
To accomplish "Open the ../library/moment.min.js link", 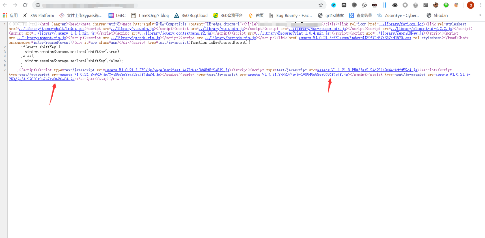I will point(40,38).
